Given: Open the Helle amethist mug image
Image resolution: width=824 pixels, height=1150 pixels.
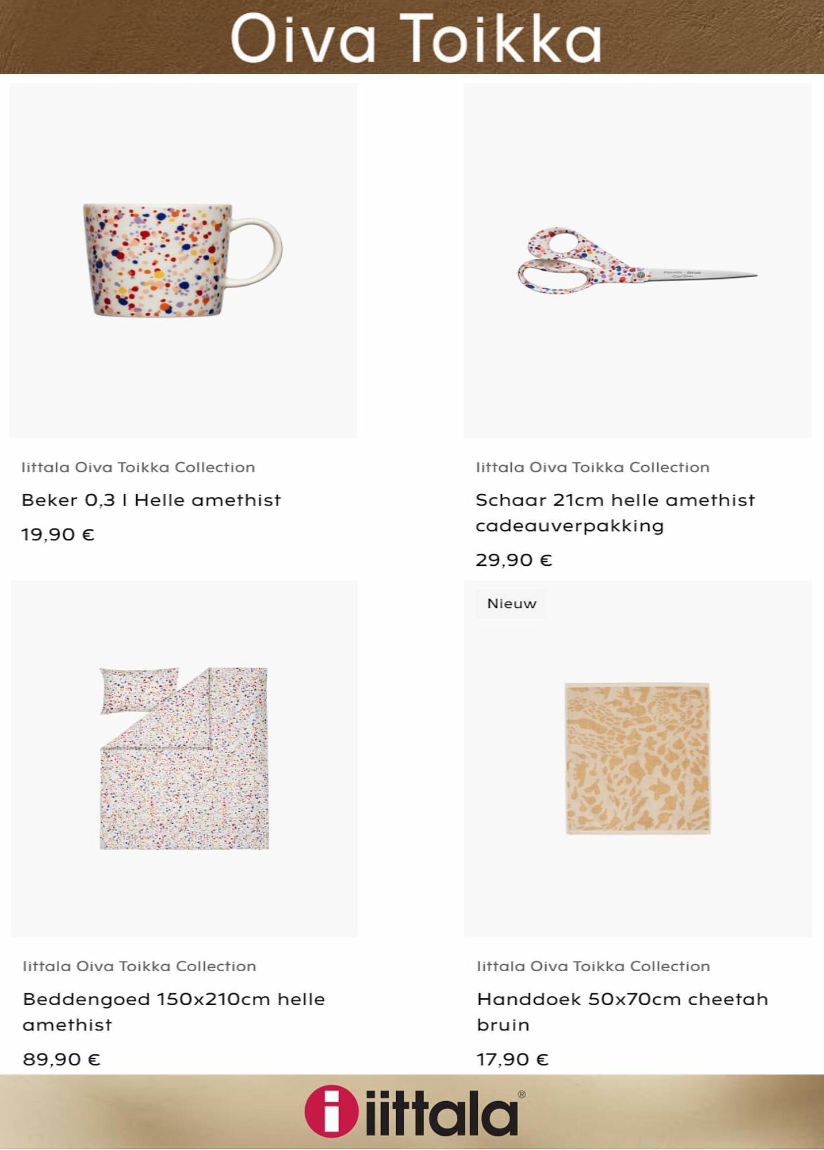Looking at the screenshot, I should click(183, 260).
